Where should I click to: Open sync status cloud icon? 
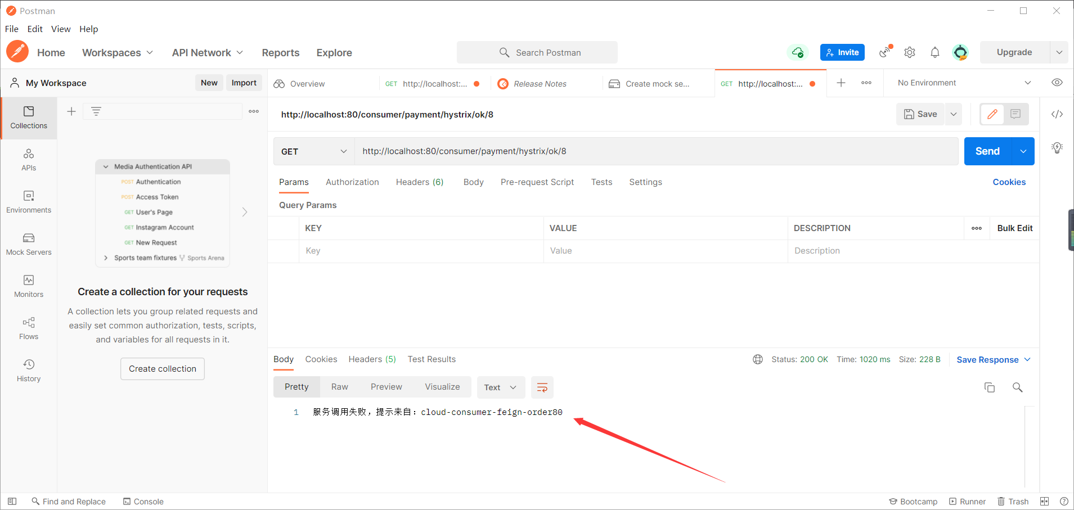pos(797,52)
